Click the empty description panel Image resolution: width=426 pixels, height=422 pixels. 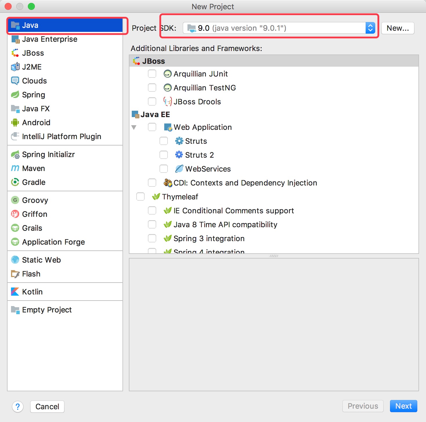274,325
